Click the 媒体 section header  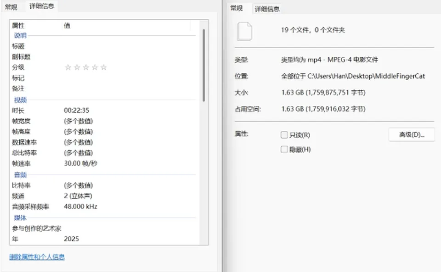pyautogui.click(x=20, y=218)
